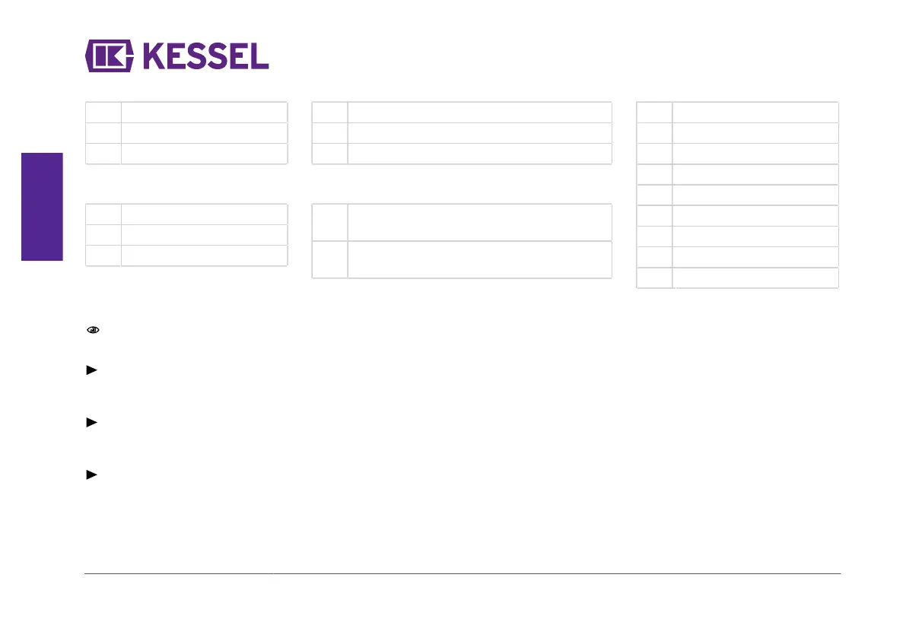The width and height of the screenshot is (906, 638).
Task: Click first row's wide cell in upper-middle table
Action: 480,113
